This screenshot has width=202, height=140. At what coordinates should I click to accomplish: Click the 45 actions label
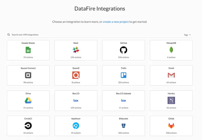76,133
